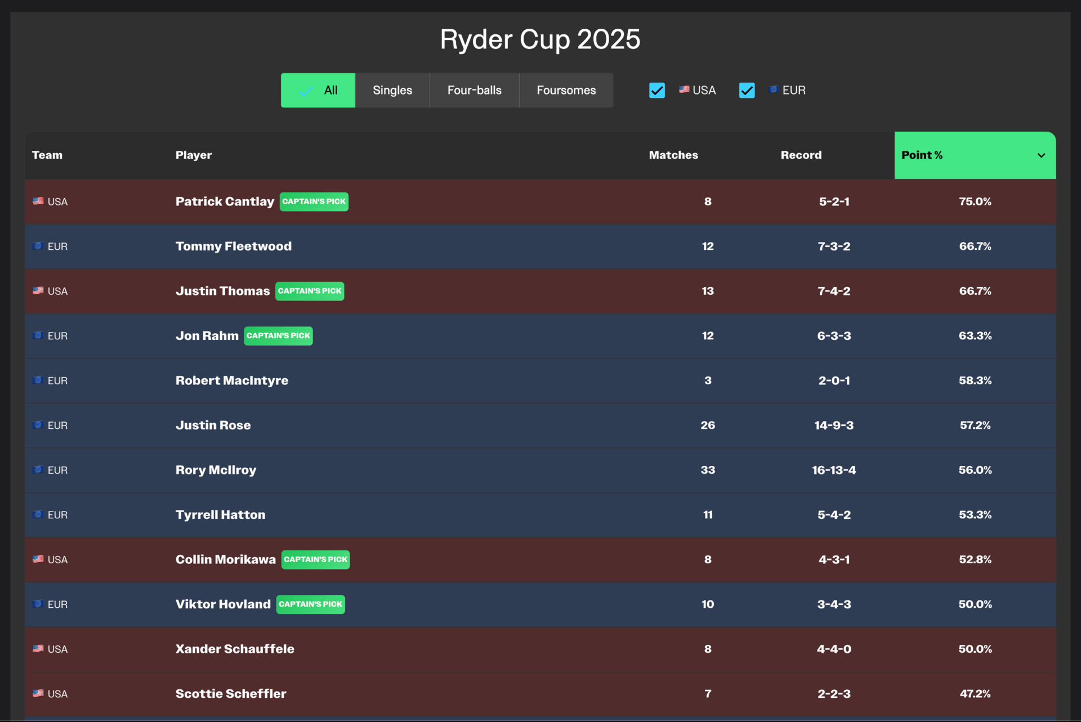Select the All matches filter
The image size is (1081, 722).
coord(318,90)
